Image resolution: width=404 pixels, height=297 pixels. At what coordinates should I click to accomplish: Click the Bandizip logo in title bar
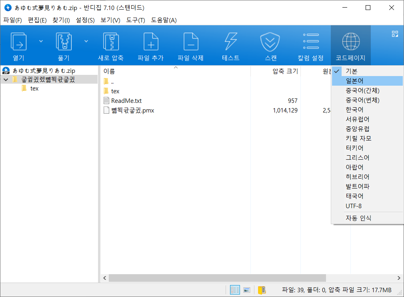tap(8, 8)
